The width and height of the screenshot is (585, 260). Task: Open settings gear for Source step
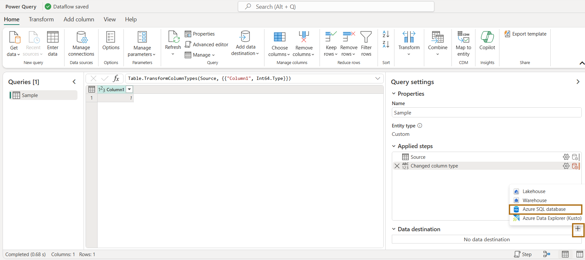click(566, 157)
